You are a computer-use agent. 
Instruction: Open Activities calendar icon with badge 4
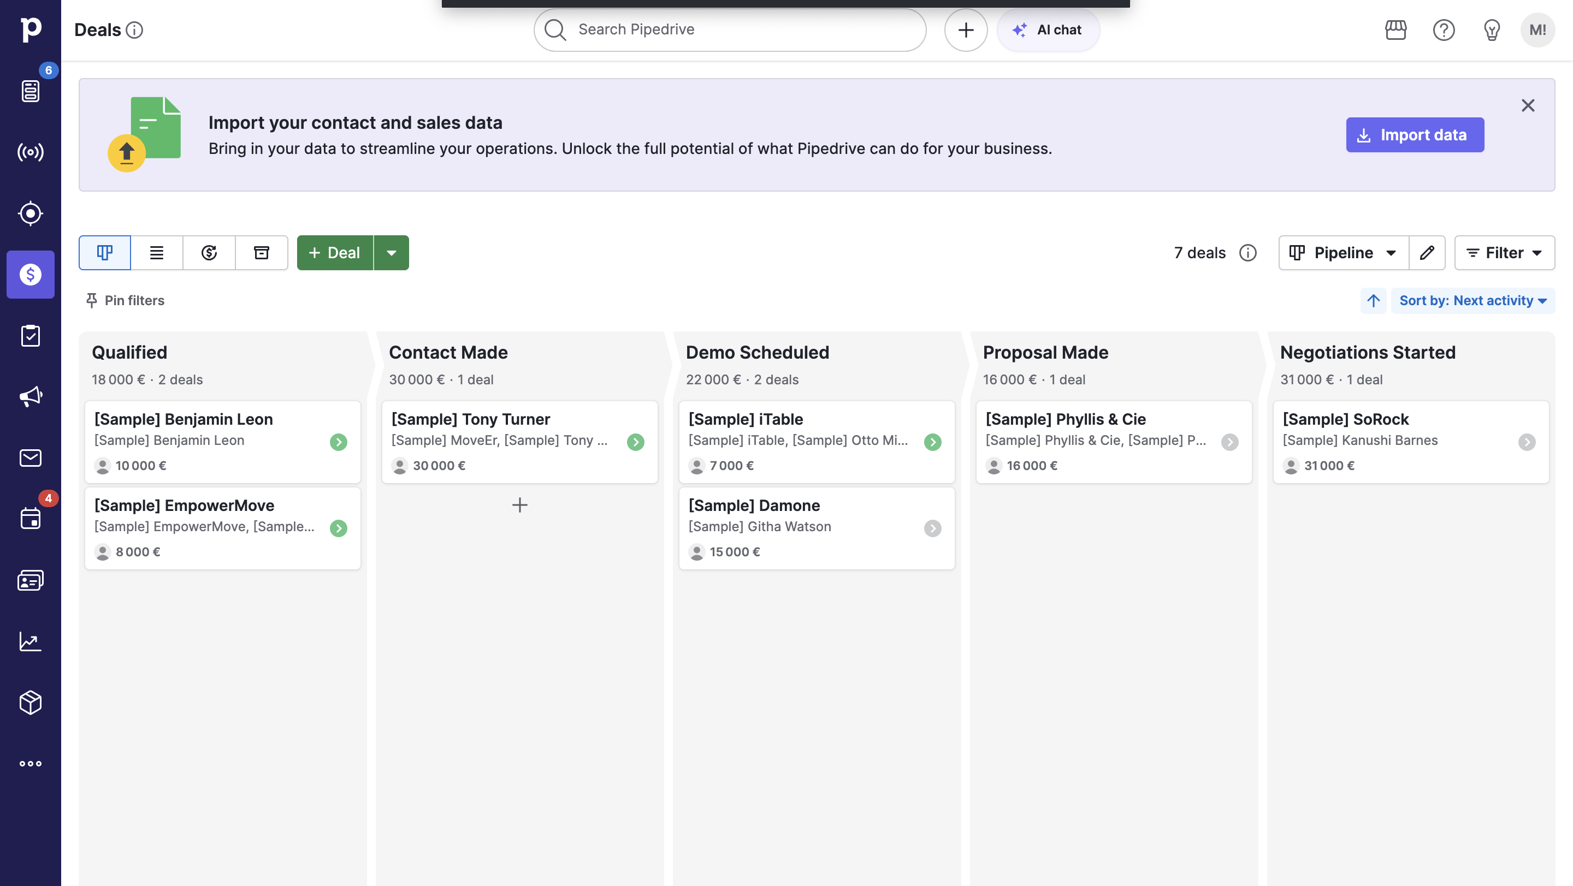(x=31, y=519)
